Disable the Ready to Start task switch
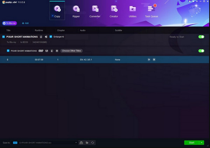 coord(201,37)
